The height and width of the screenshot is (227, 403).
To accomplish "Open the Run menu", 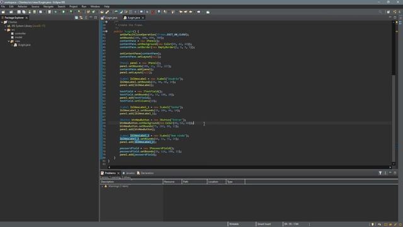I will click(x=84, y=6).
